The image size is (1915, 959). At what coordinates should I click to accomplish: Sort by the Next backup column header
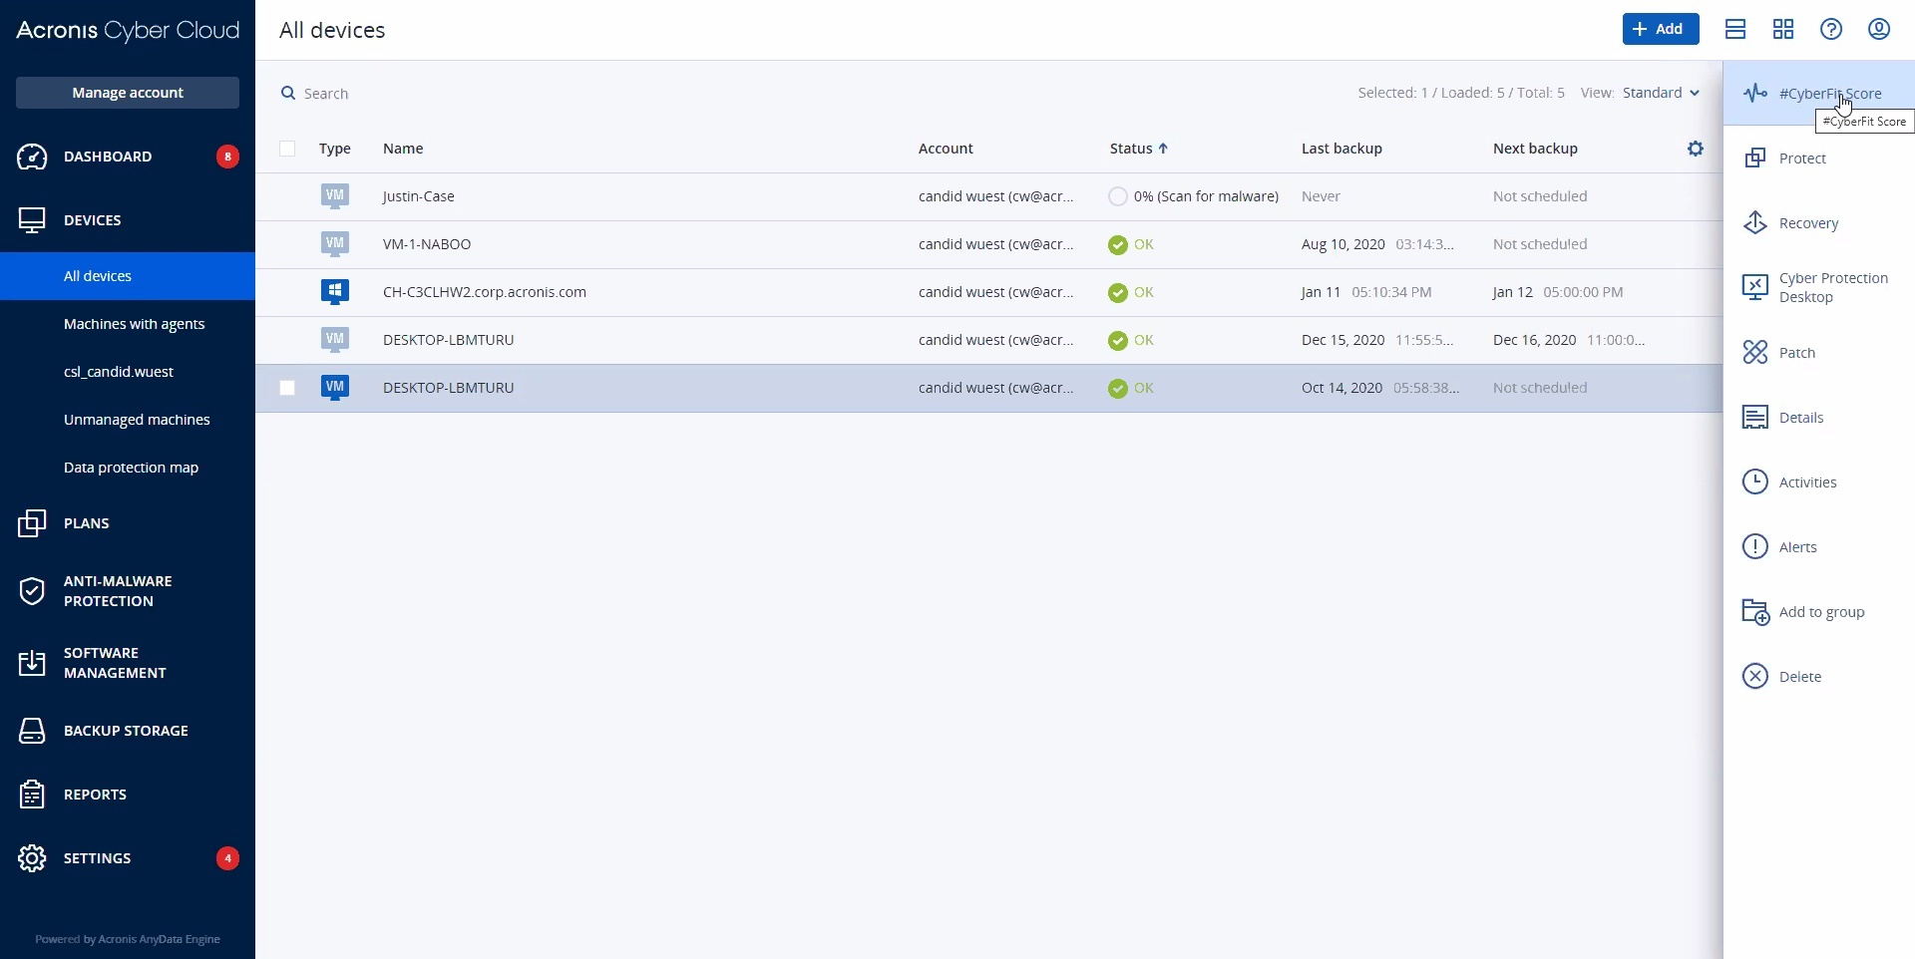click(1535, 149)
